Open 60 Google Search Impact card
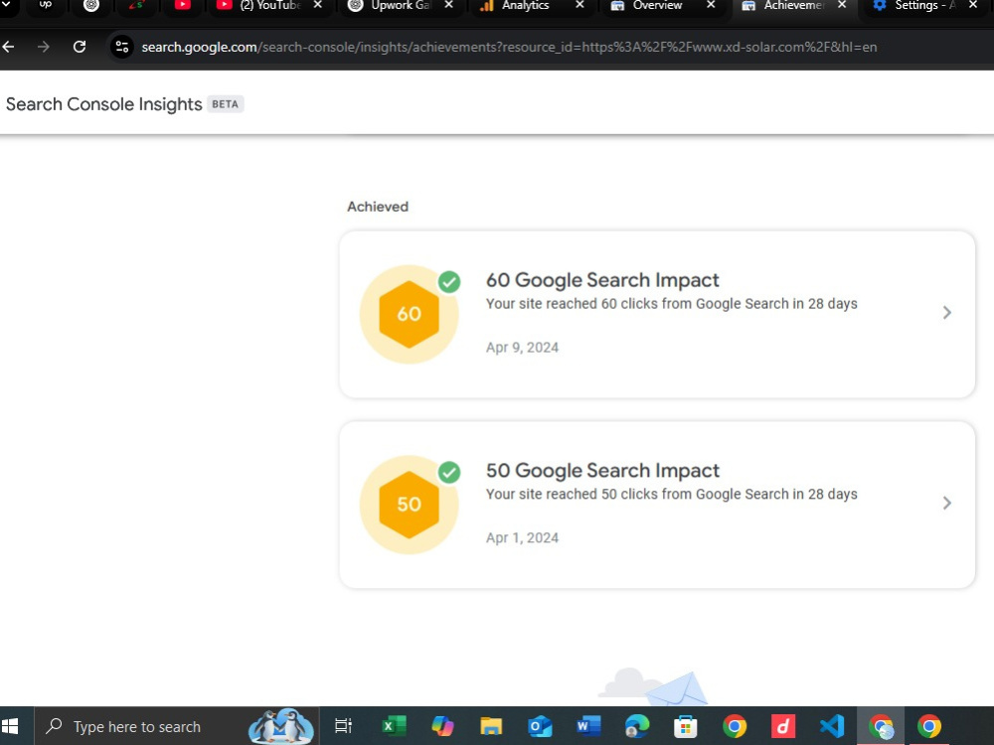The image size is (994, 745). [x=657, y=315]
